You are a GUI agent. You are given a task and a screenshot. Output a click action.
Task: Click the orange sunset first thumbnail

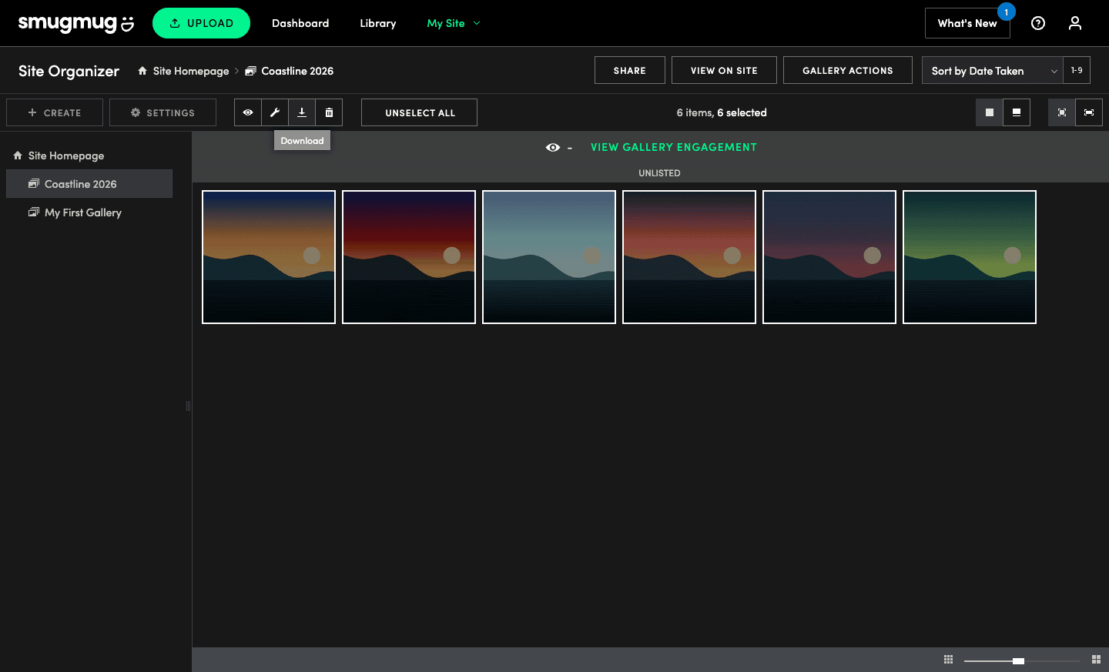pyautogui.click(x=269, y=257)
